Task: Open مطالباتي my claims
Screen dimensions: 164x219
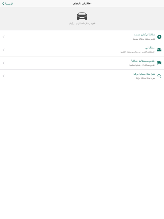Action: click(x=82, y=50)
